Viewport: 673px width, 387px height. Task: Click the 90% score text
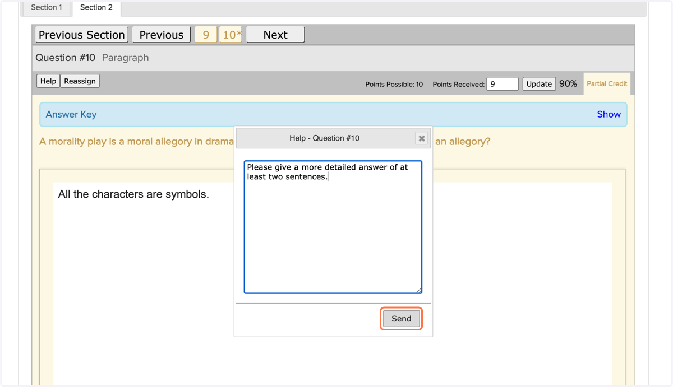[568, 83]
